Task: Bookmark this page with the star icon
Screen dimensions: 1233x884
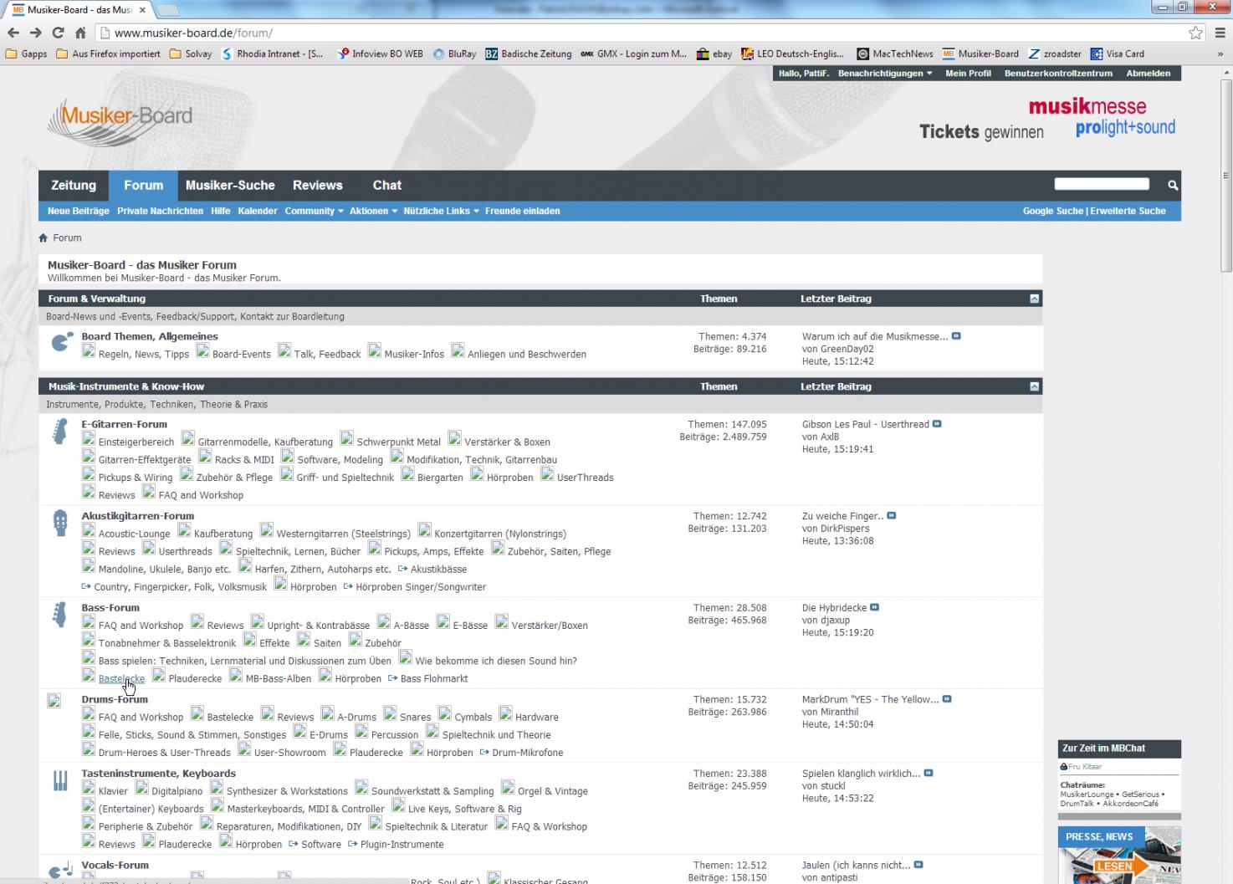Action: (1195, 33)
